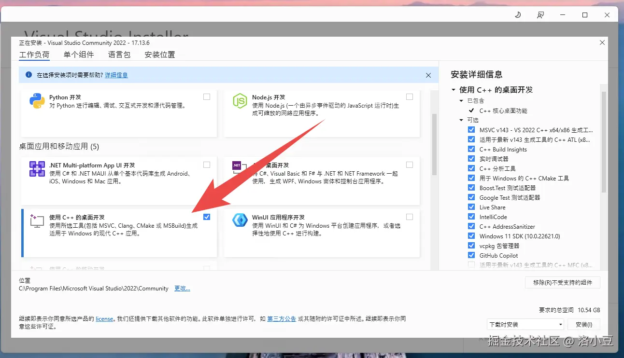Click the WinUI application development icon
The height and width of the screenshot is (358, 624).
(x=240, y=220)
